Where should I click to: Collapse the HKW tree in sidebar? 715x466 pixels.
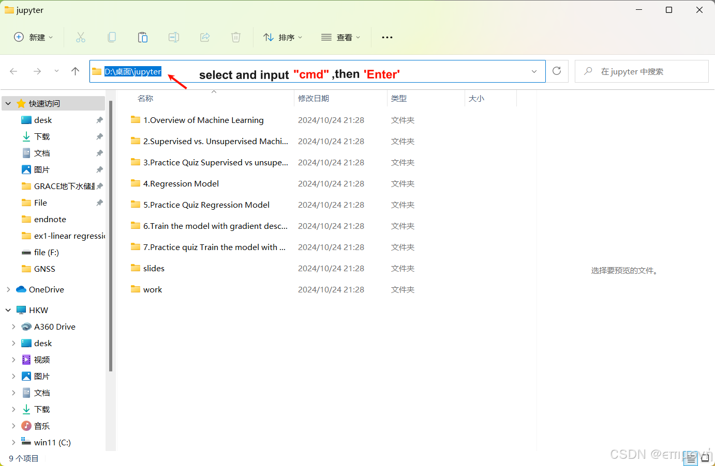pos(8,309)
